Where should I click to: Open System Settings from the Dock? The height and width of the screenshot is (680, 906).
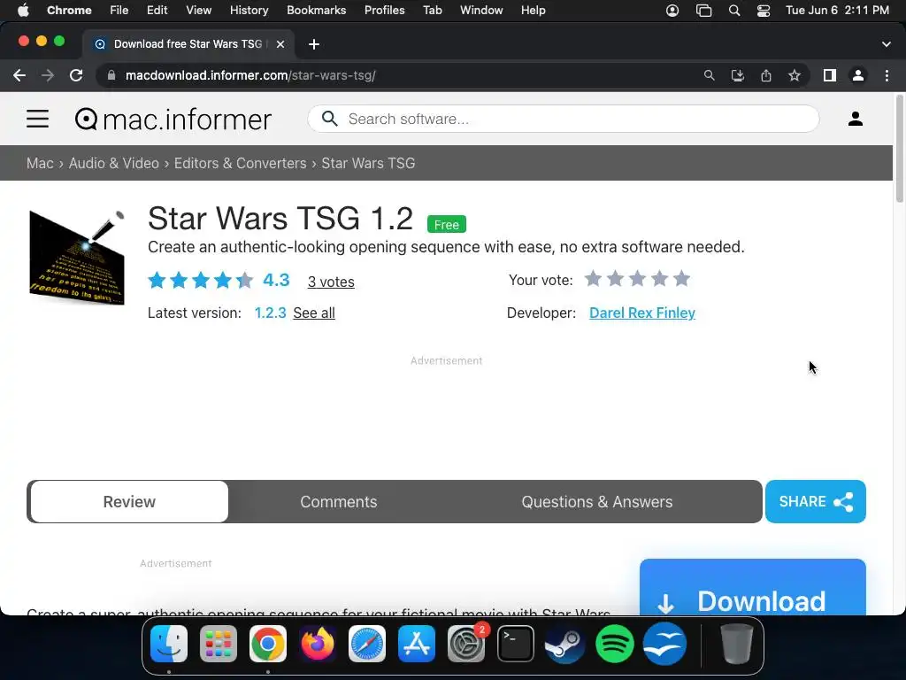point(466,644)
